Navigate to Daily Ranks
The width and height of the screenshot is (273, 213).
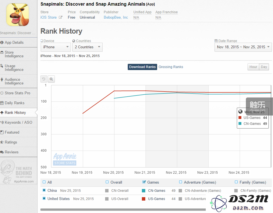tap(19, 103)
